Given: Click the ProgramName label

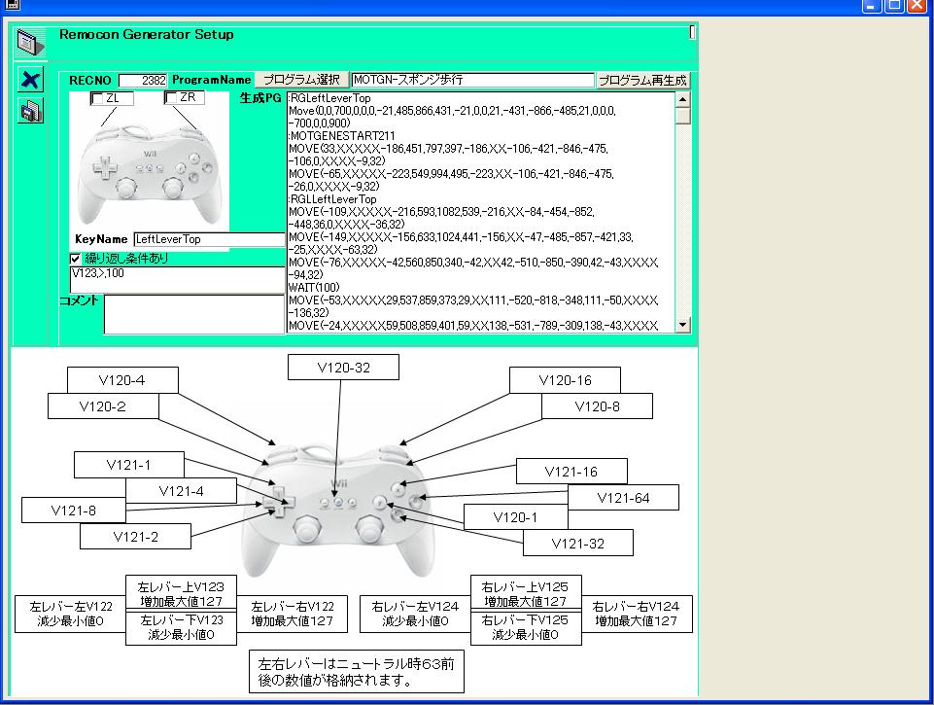Looking at the screenshot, I should [212, 80].
